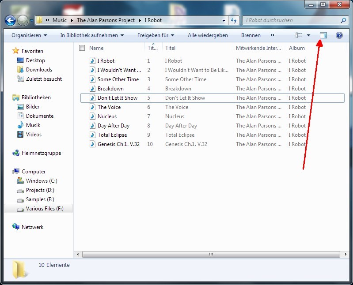Click the greyed Forward navigation arrow
353x285 pixels.
point(23,20)
